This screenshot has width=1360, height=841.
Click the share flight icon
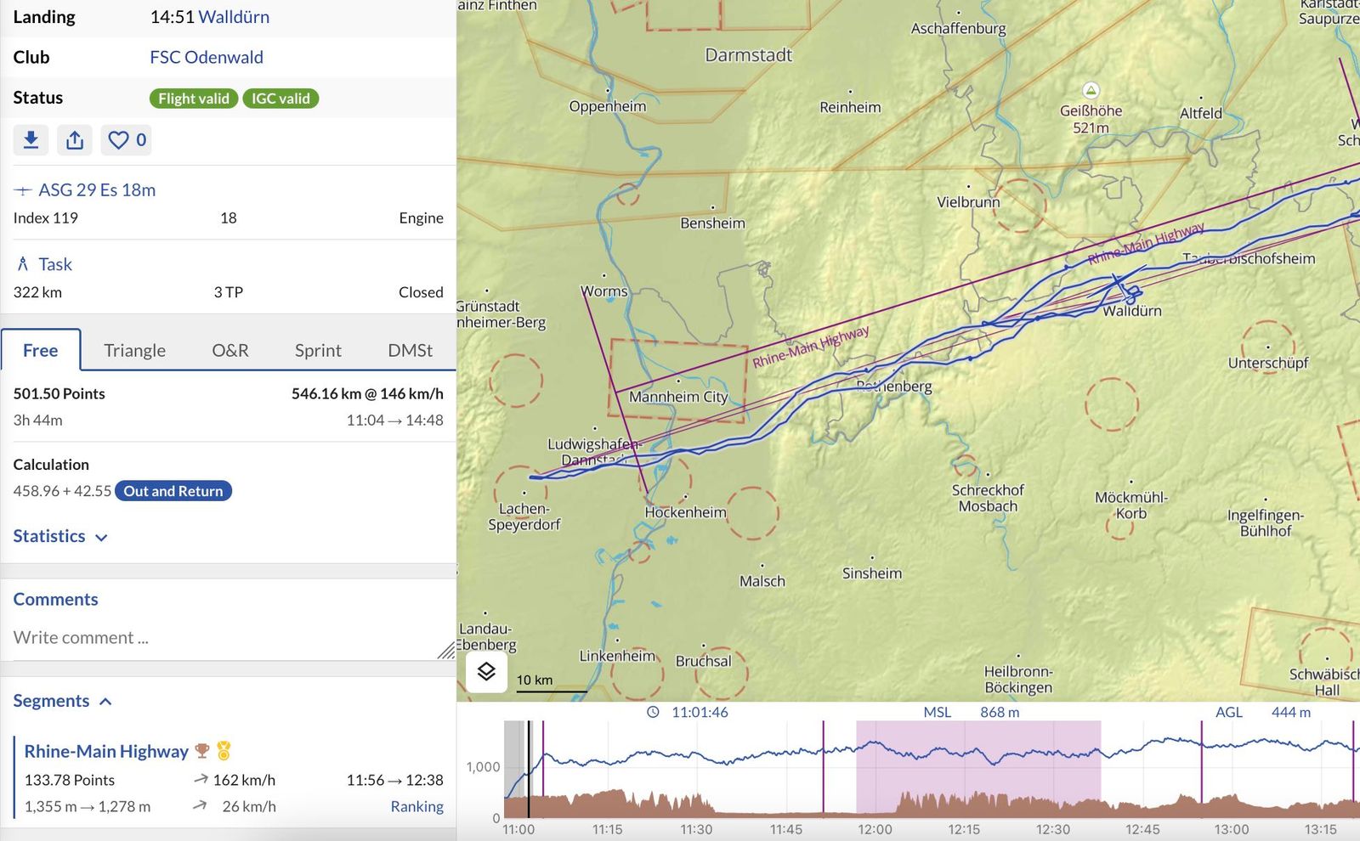[x=75, y=140]
